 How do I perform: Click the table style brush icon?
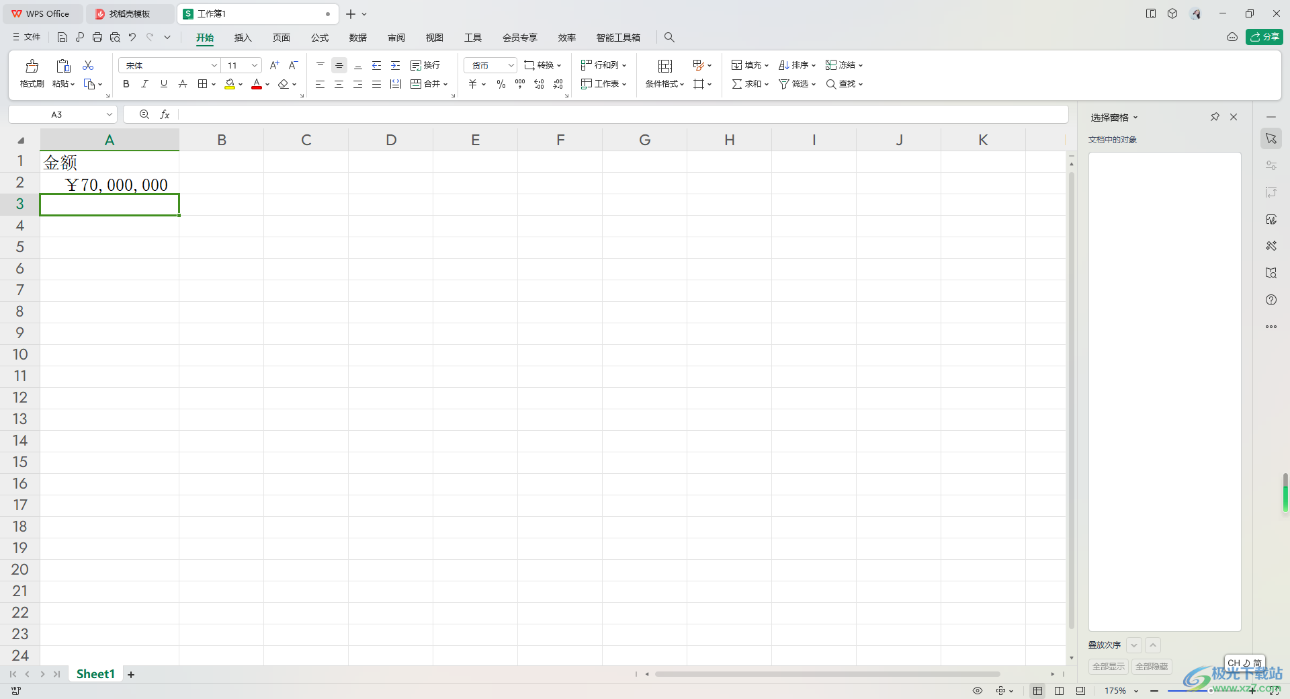pyautogui.click(x=699, y=65)
